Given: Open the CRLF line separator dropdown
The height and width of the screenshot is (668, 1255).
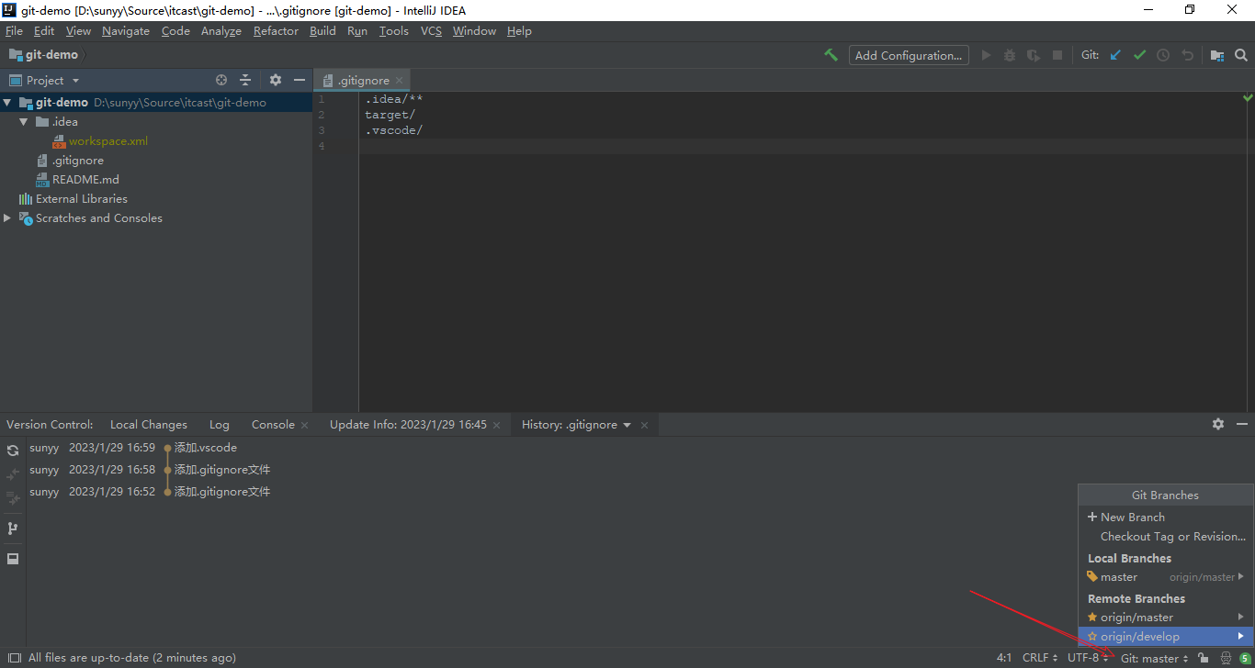Looking at the screenshot, I should coord(1040,658).
